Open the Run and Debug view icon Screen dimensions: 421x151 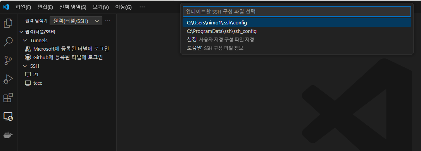pos(8,79)
